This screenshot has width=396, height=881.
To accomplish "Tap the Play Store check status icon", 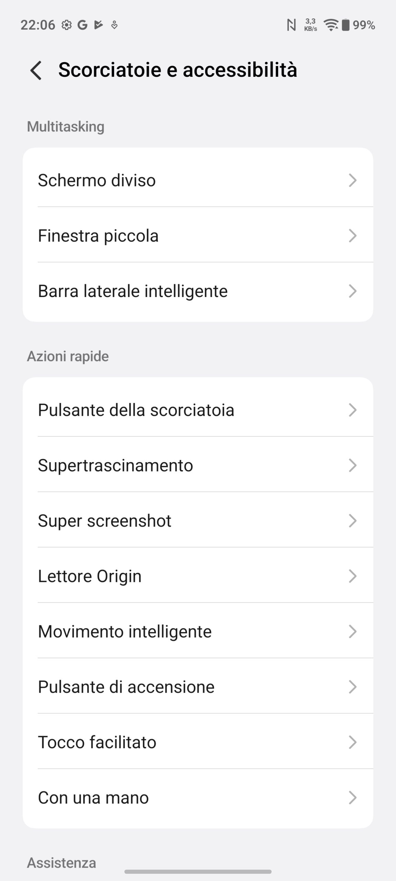I will (x=99, y=25).
